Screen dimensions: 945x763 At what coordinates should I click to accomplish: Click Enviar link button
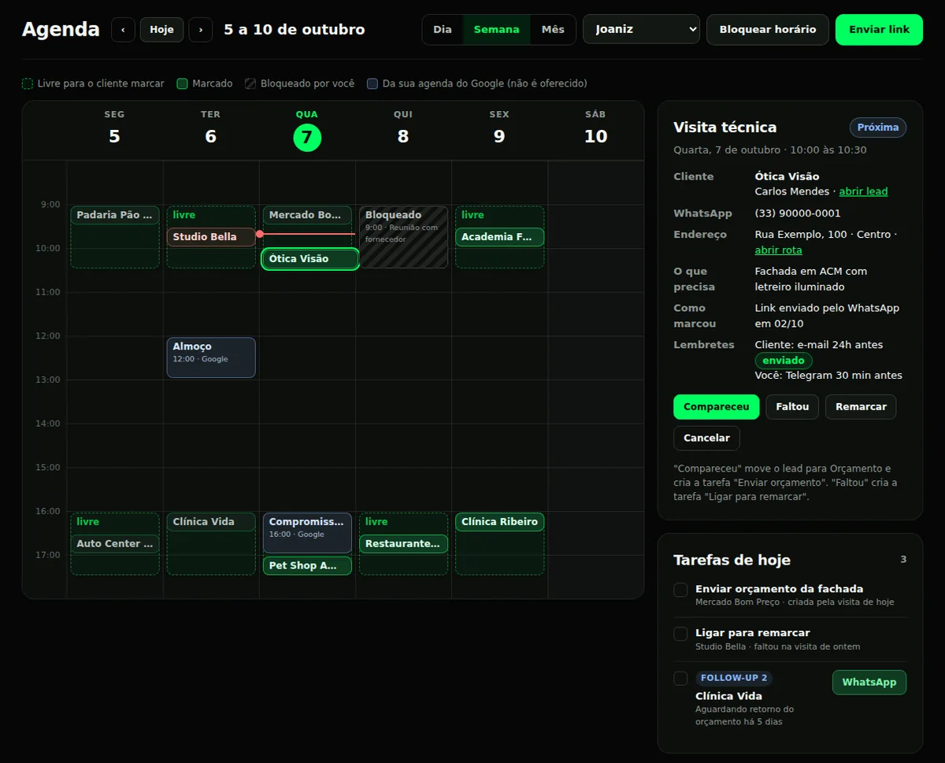pyautogui.click(x=879, y=30)
